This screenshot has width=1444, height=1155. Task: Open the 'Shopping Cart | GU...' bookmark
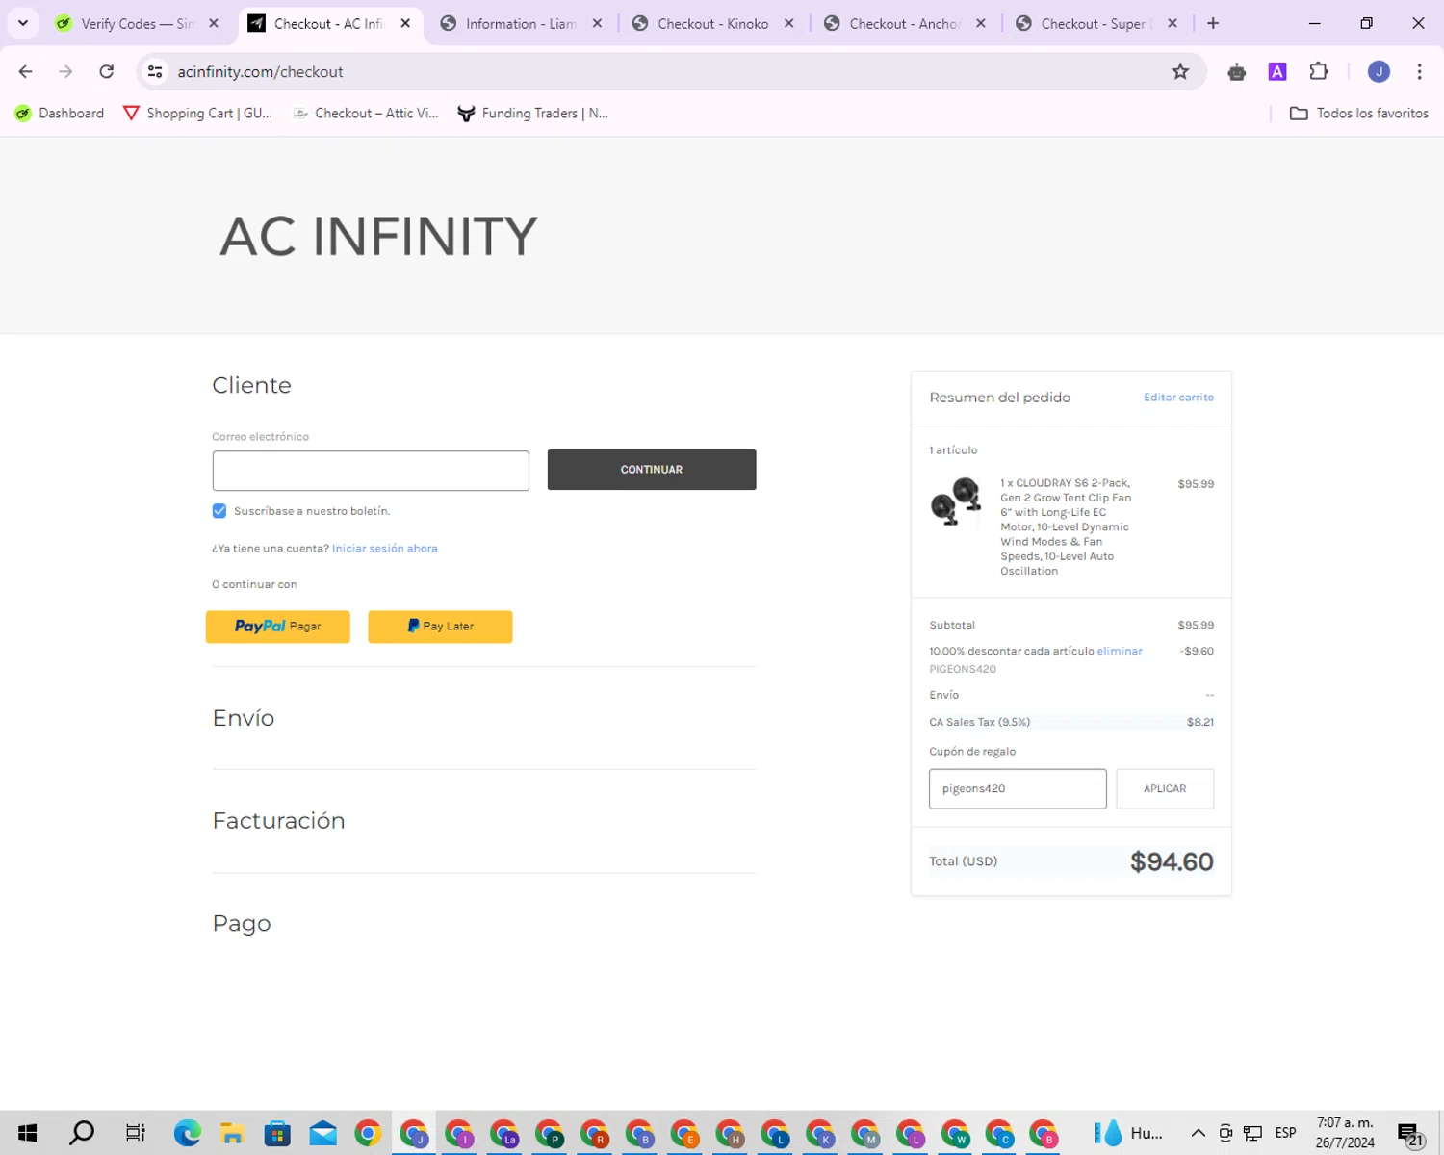click(x=198, y=113)
